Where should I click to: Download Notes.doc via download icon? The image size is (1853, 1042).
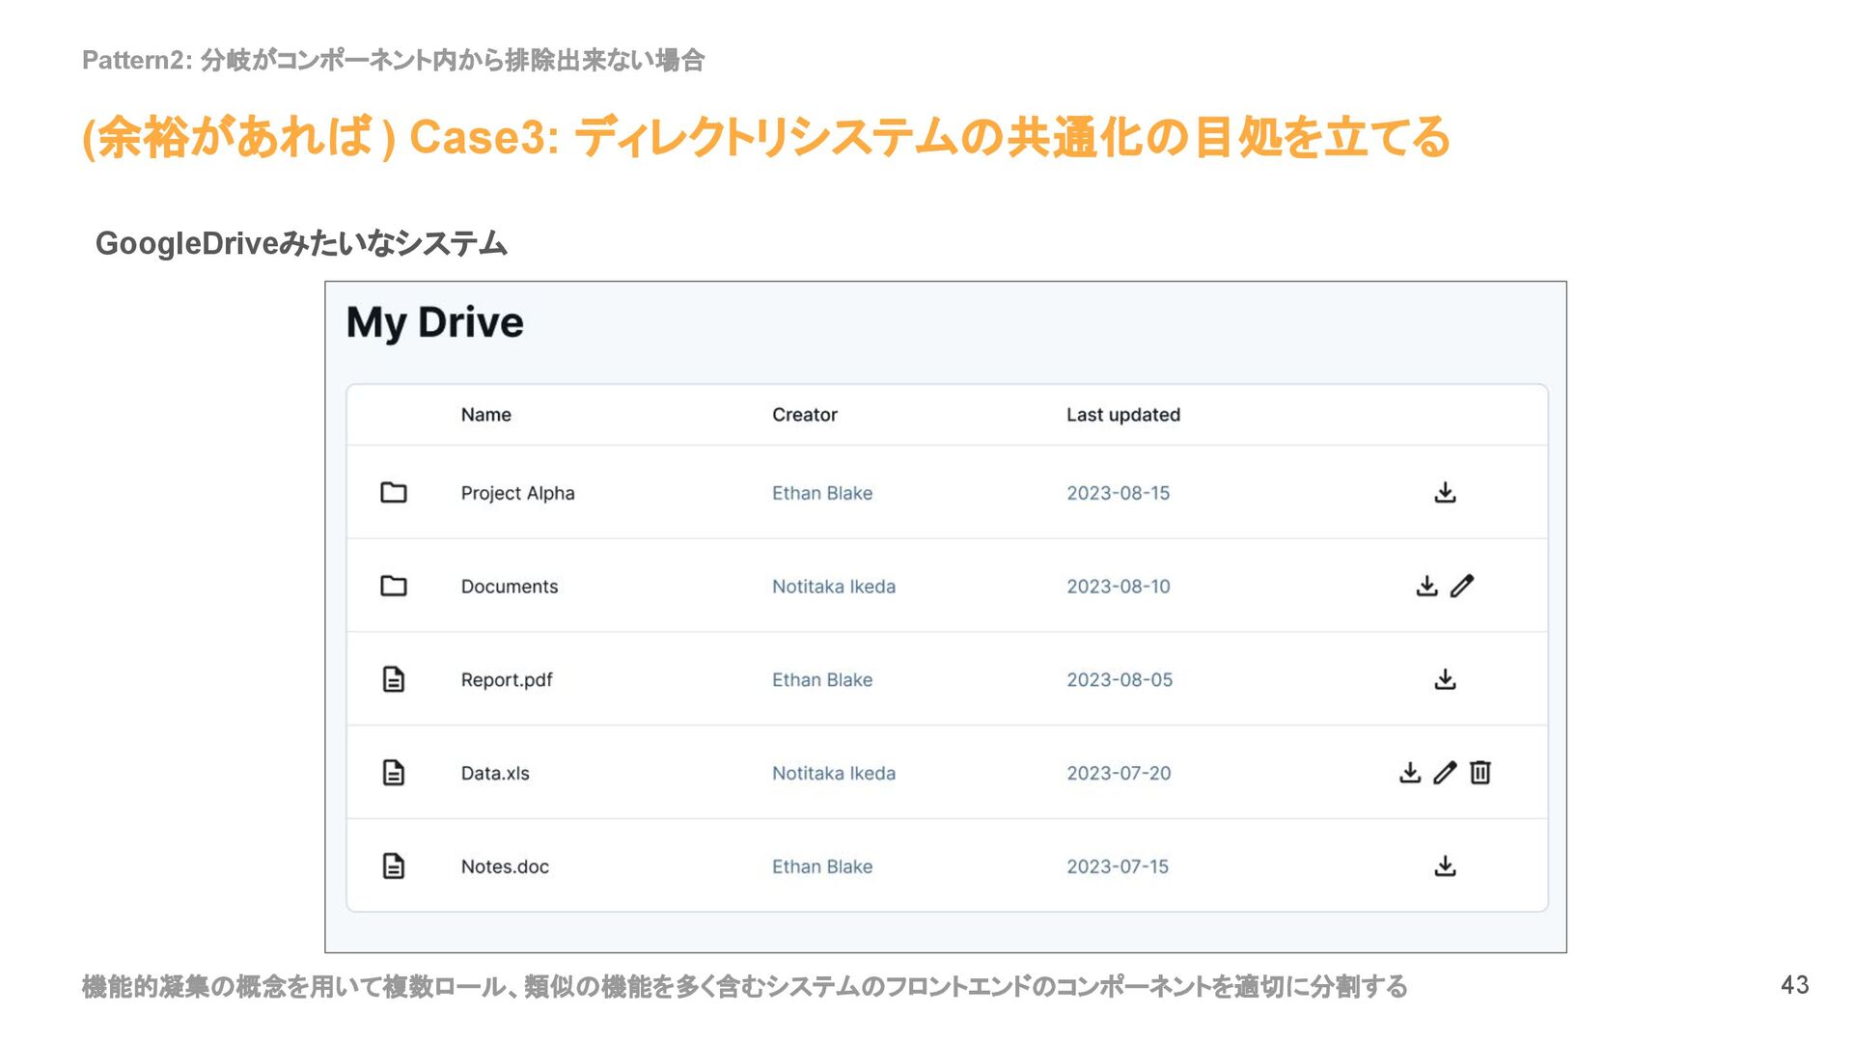click(1445, 866)
